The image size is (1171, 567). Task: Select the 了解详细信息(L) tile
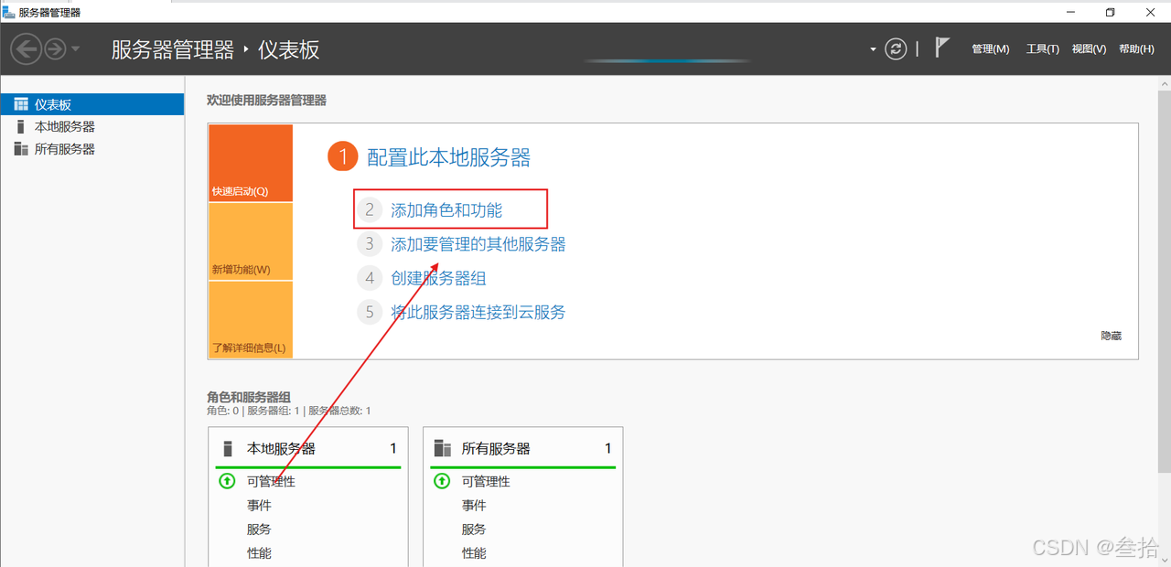251,319
